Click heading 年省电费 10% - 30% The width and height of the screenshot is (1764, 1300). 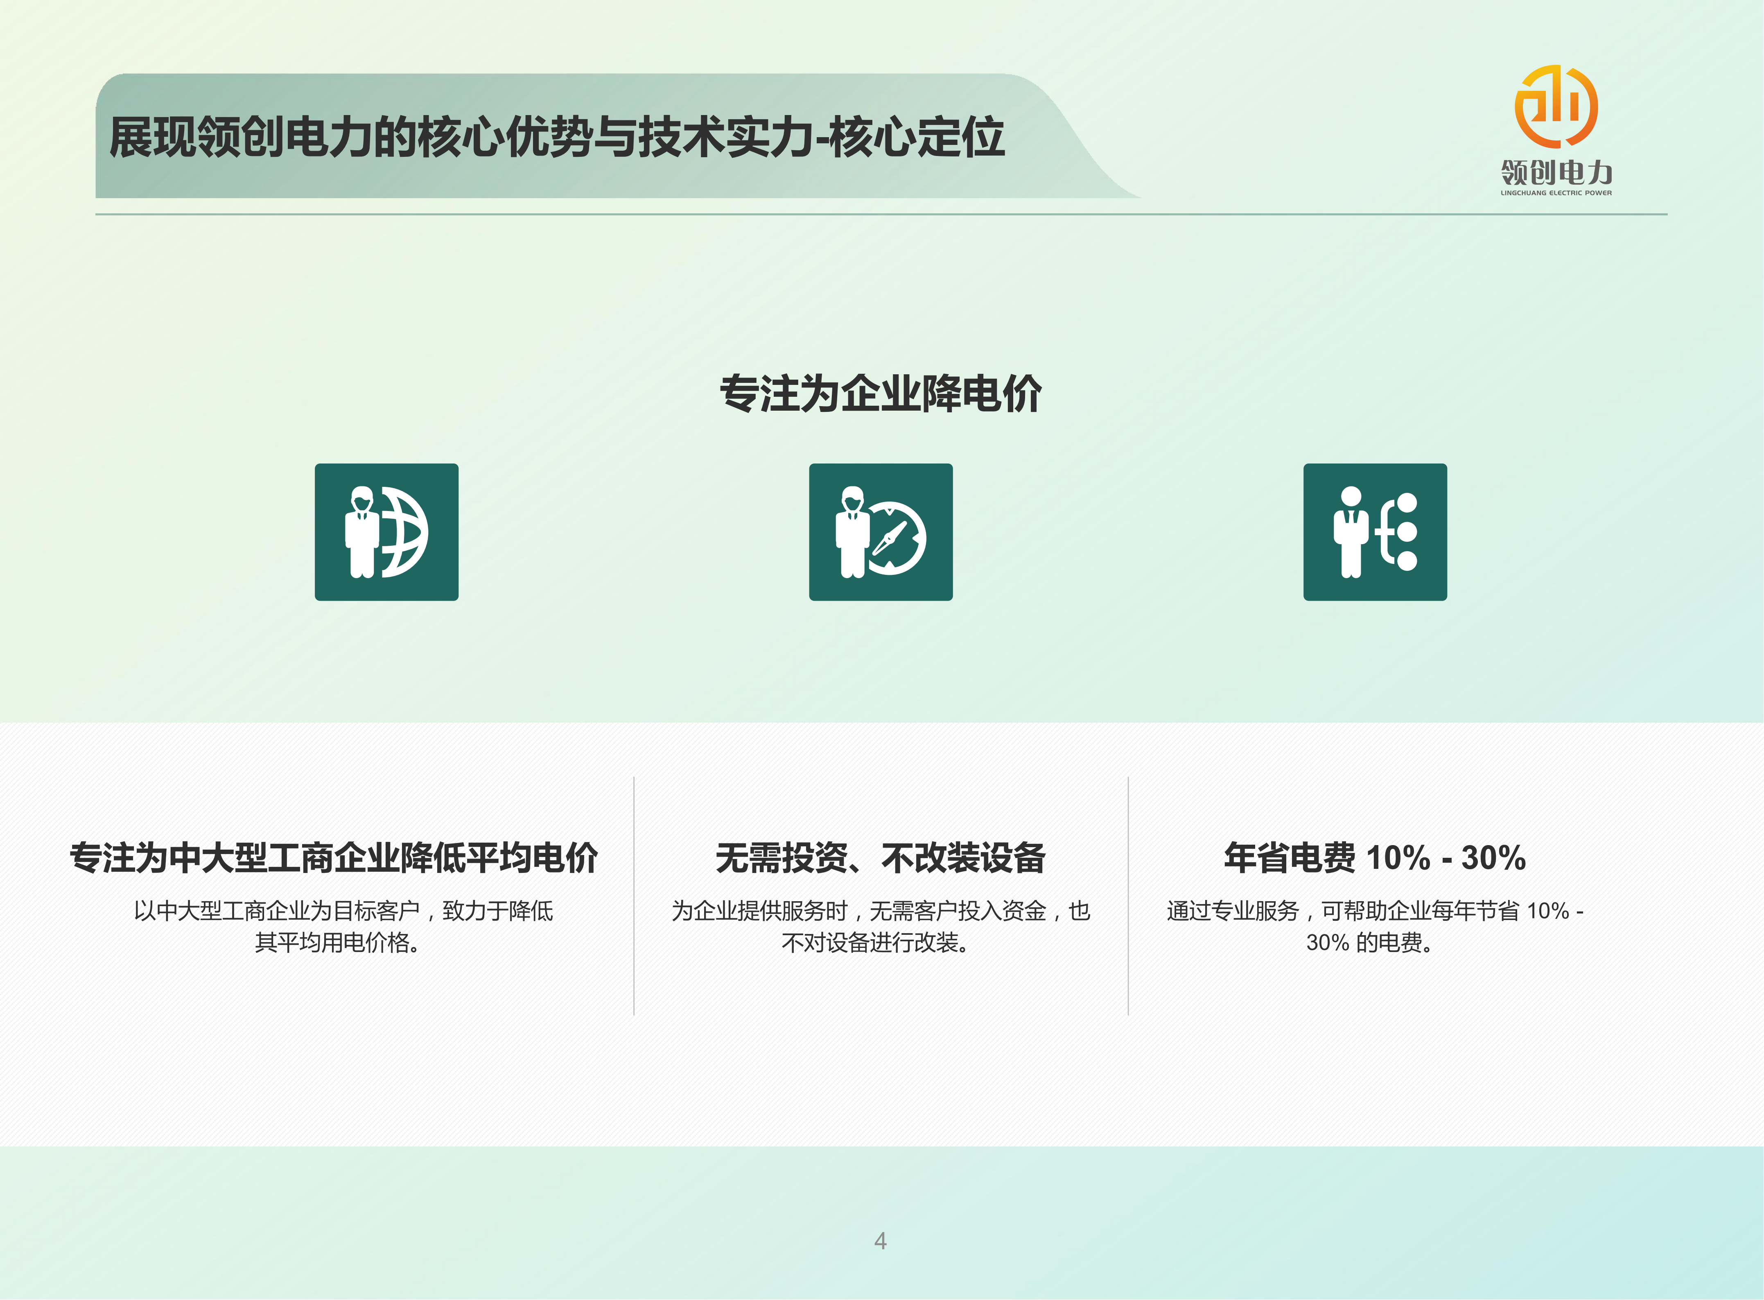[x=1375, y=858]
